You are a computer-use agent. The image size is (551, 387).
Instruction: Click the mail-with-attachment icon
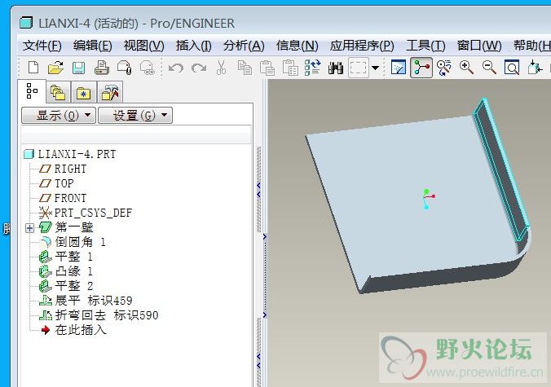125,68
